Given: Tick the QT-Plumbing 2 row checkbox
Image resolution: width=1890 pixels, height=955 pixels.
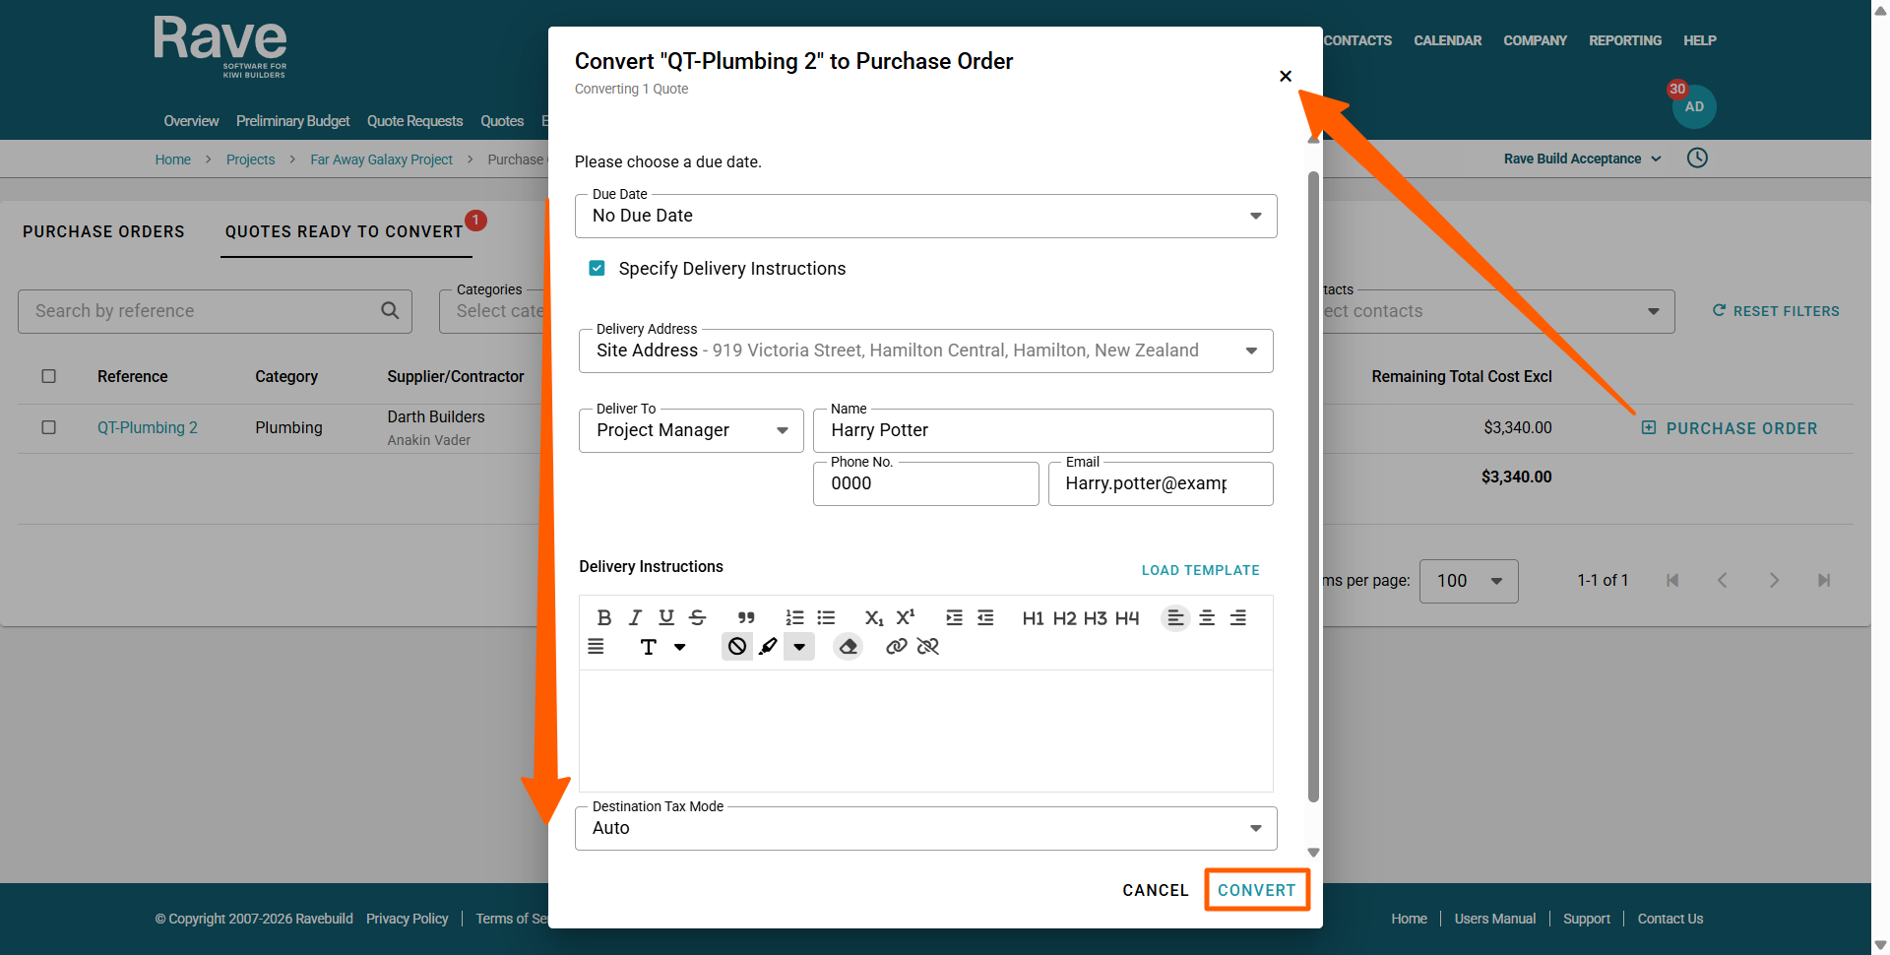Looking at the screenshot, I should point(49,427).
